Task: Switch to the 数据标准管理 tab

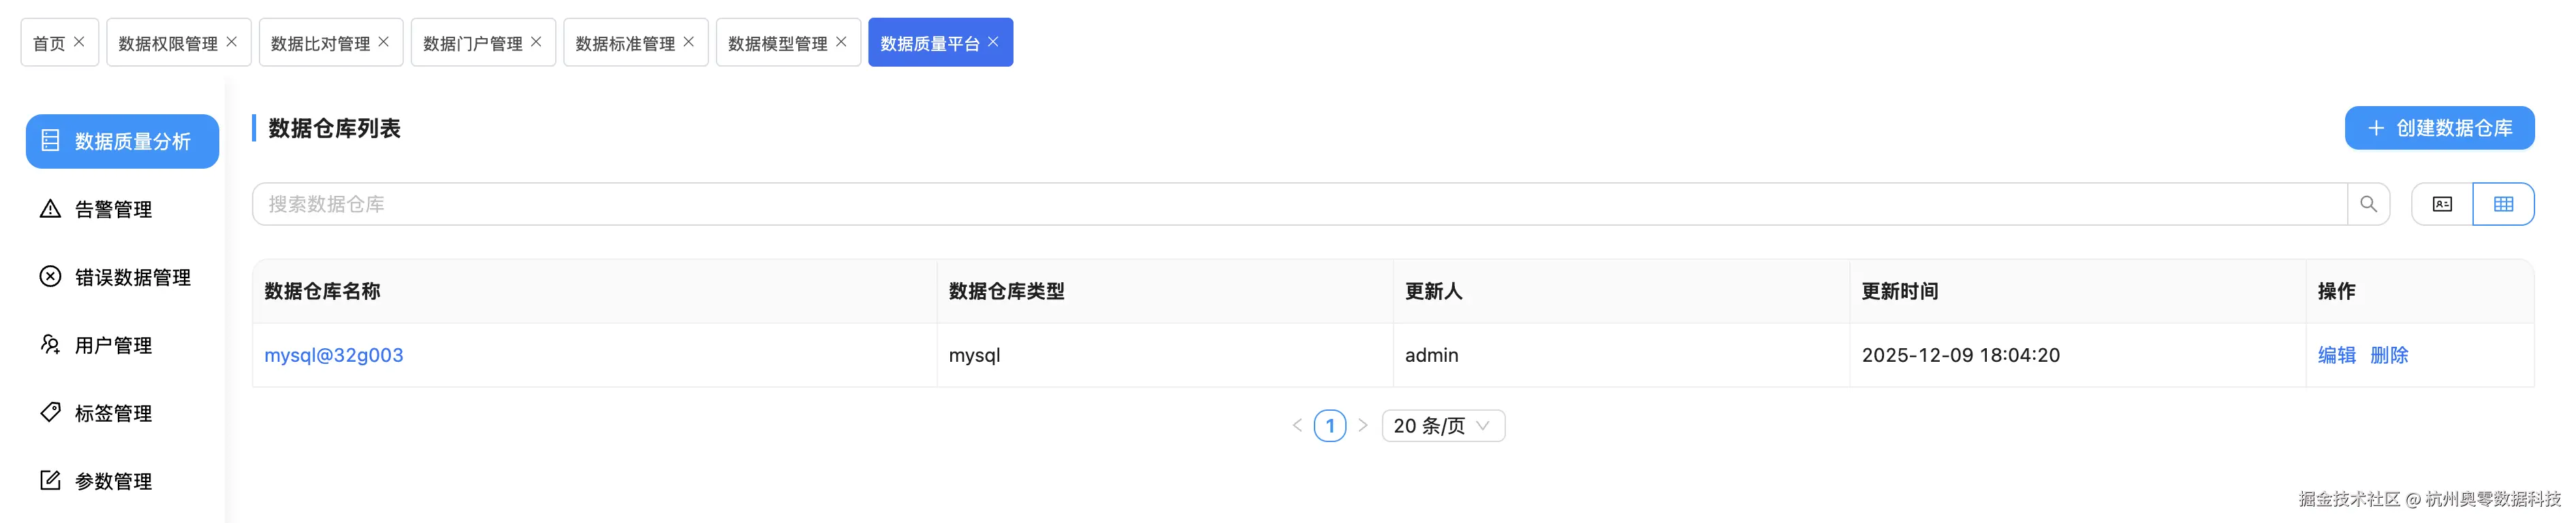Action: (x=625, y=44)
